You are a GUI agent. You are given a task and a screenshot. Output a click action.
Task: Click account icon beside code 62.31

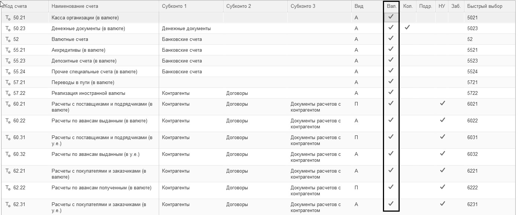coord(8,205)
